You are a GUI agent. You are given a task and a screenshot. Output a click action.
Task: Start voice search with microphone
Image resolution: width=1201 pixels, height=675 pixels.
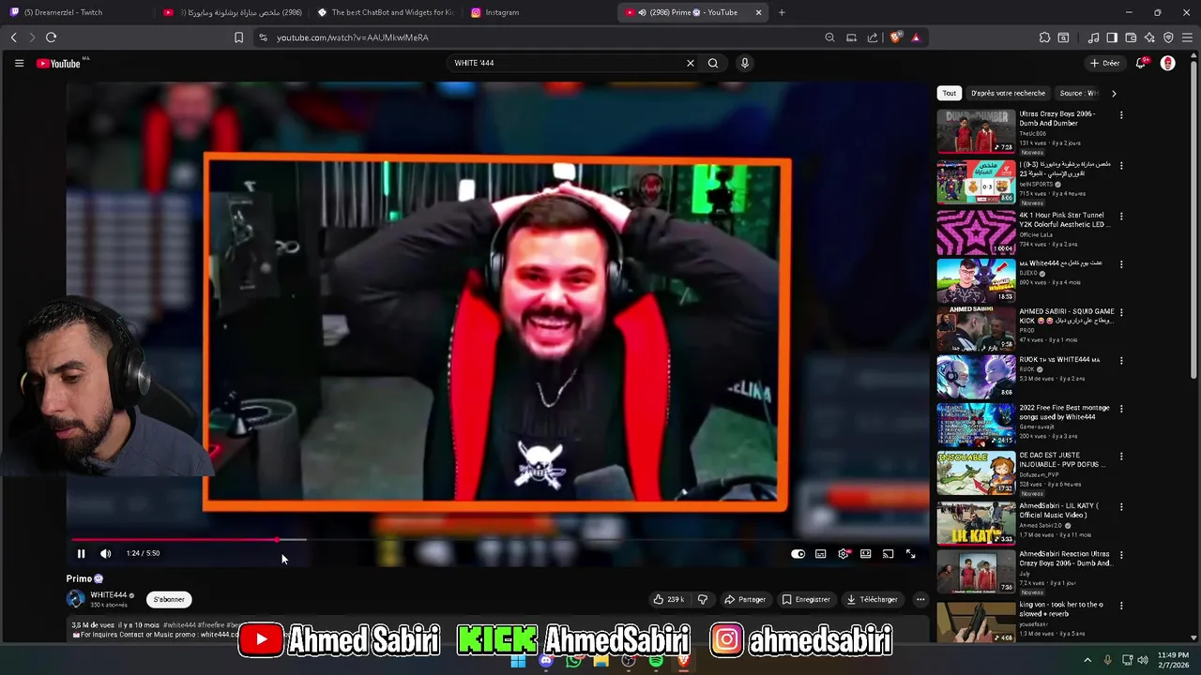point(745,63)
